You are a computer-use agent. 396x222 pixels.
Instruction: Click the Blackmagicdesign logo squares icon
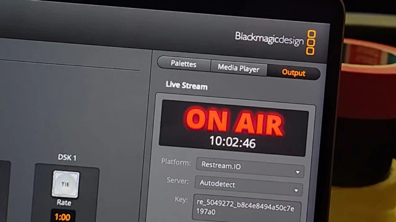point(311,43)
